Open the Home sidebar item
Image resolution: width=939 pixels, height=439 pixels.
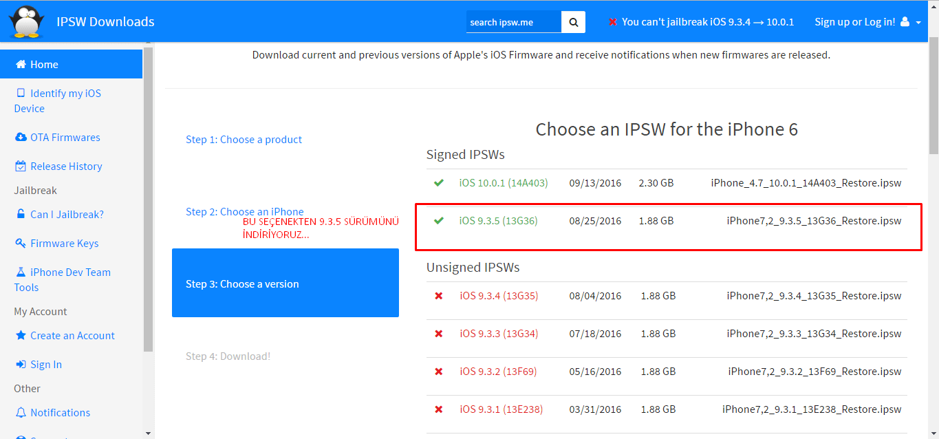pyautogui.click(x=72, y=65)
